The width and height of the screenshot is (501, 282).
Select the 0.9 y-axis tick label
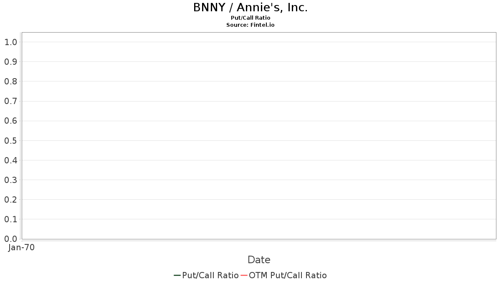point(10,62)
